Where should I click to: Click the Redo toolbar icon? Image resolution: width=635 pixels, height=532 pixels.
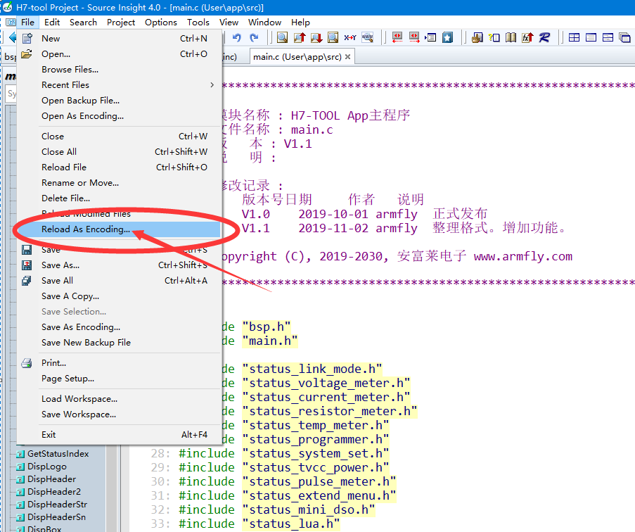(255, 38)
